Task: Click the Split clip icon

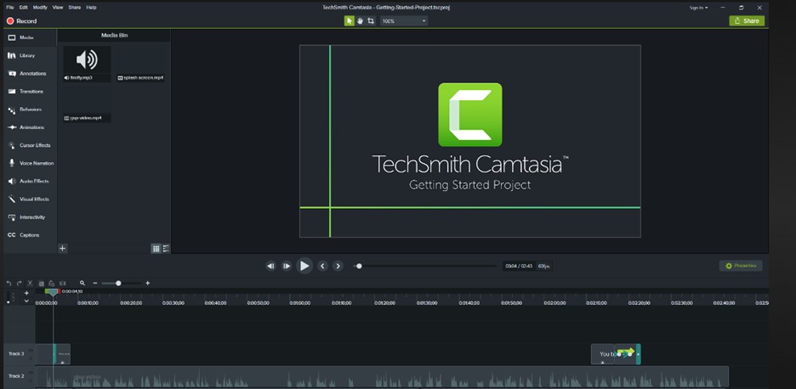Action: [x=62, y=284]
